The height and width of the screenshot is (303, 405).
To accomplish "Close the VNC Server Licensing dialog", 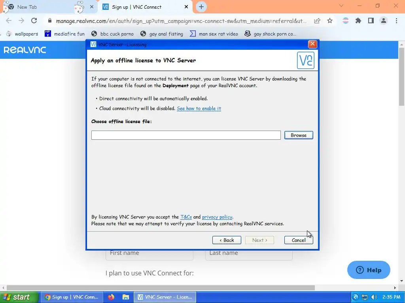I will point(312,44).
